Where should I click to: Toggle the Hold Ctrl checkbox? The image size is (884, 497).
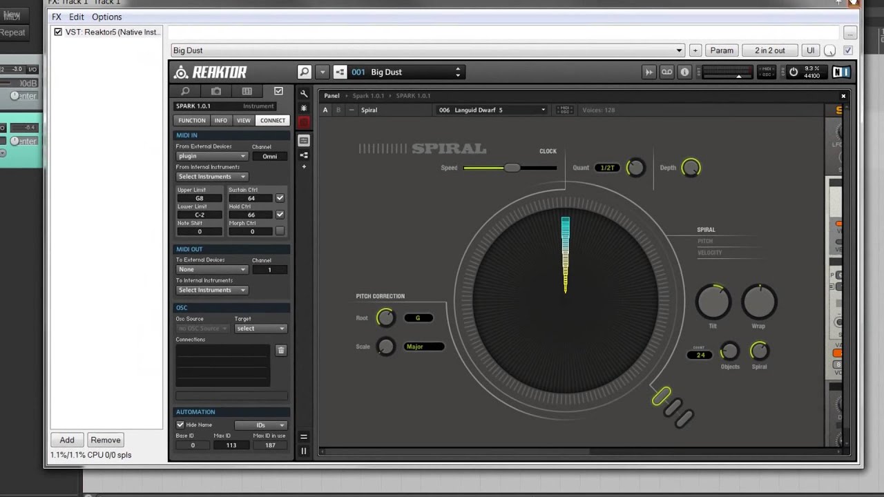coord(280,215)
